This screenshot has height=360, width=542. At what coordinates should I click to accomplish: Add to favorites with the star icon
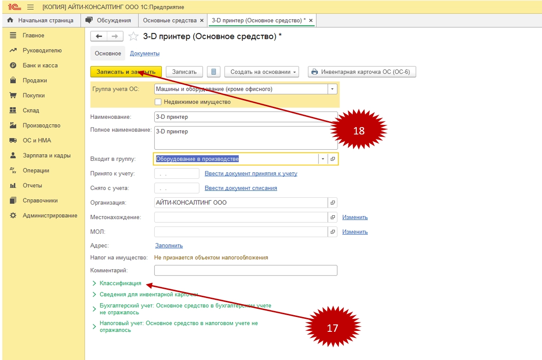(x=134, y=37)
